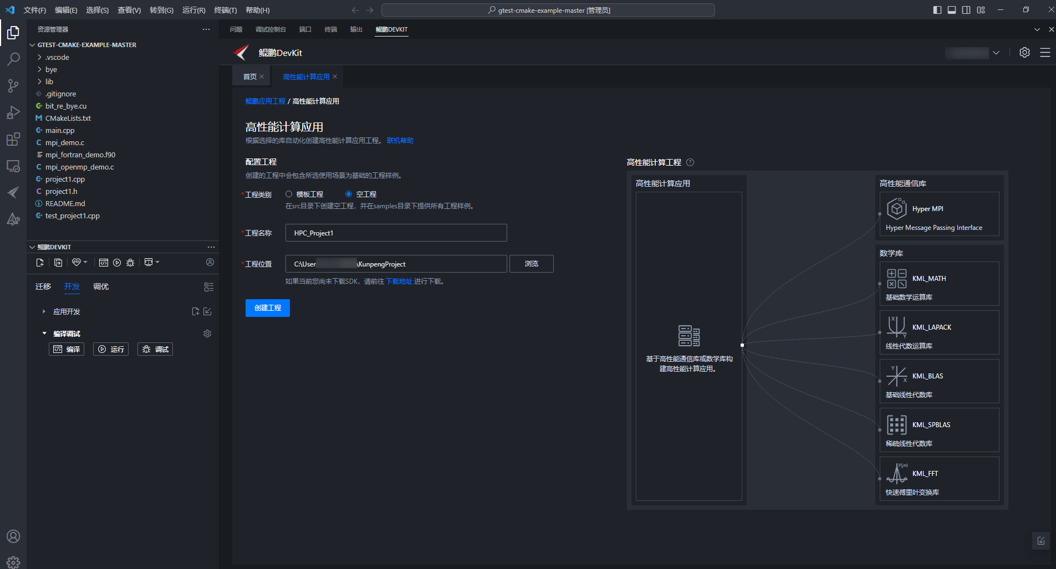Click the 鲲鹏应用工程 breadcrumb link
The width and height of the screenshot is (1056, 569).
coord(266,101)
